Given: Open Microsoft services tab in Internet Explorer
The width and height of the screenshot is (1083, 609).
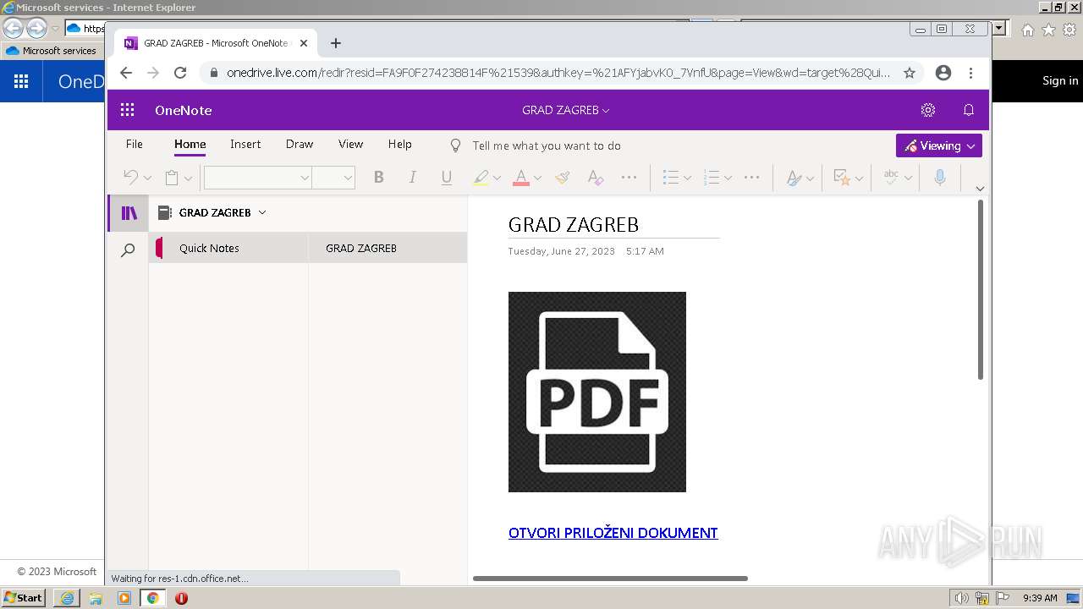Looking at the screenshot, I should click(52, 51).
